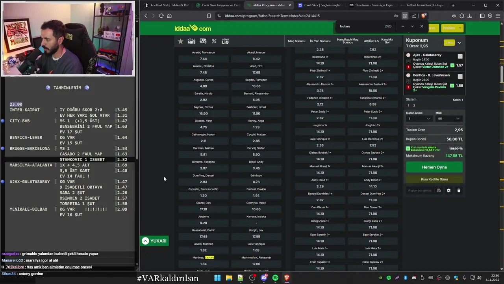
Task: Switch to Canlı Skor Tarayıcısı tab
Action: [217, 5]
